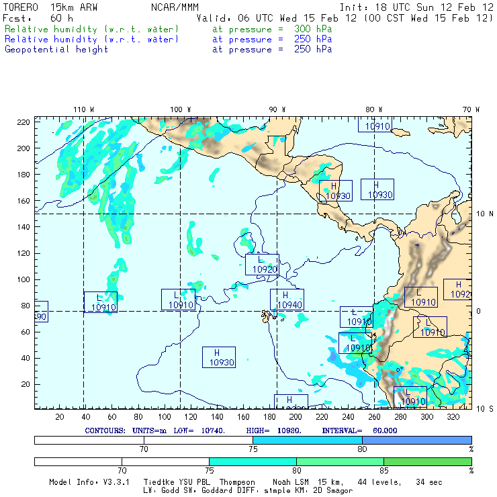Click the 'Noah LSM' model text
The image size is (497, 497).
(x=291, y=482)
